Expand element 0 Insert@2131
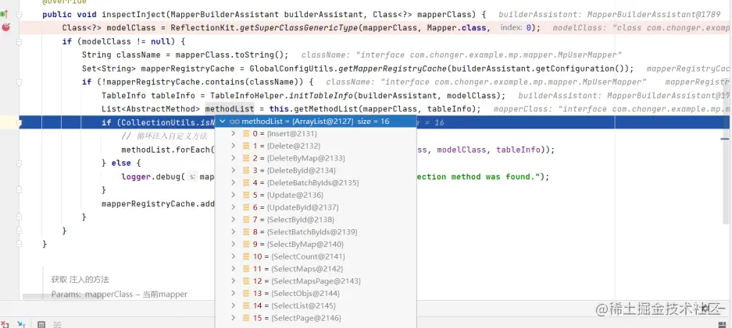732x328 pixels. pyautogui.click(x=234, y=134)
